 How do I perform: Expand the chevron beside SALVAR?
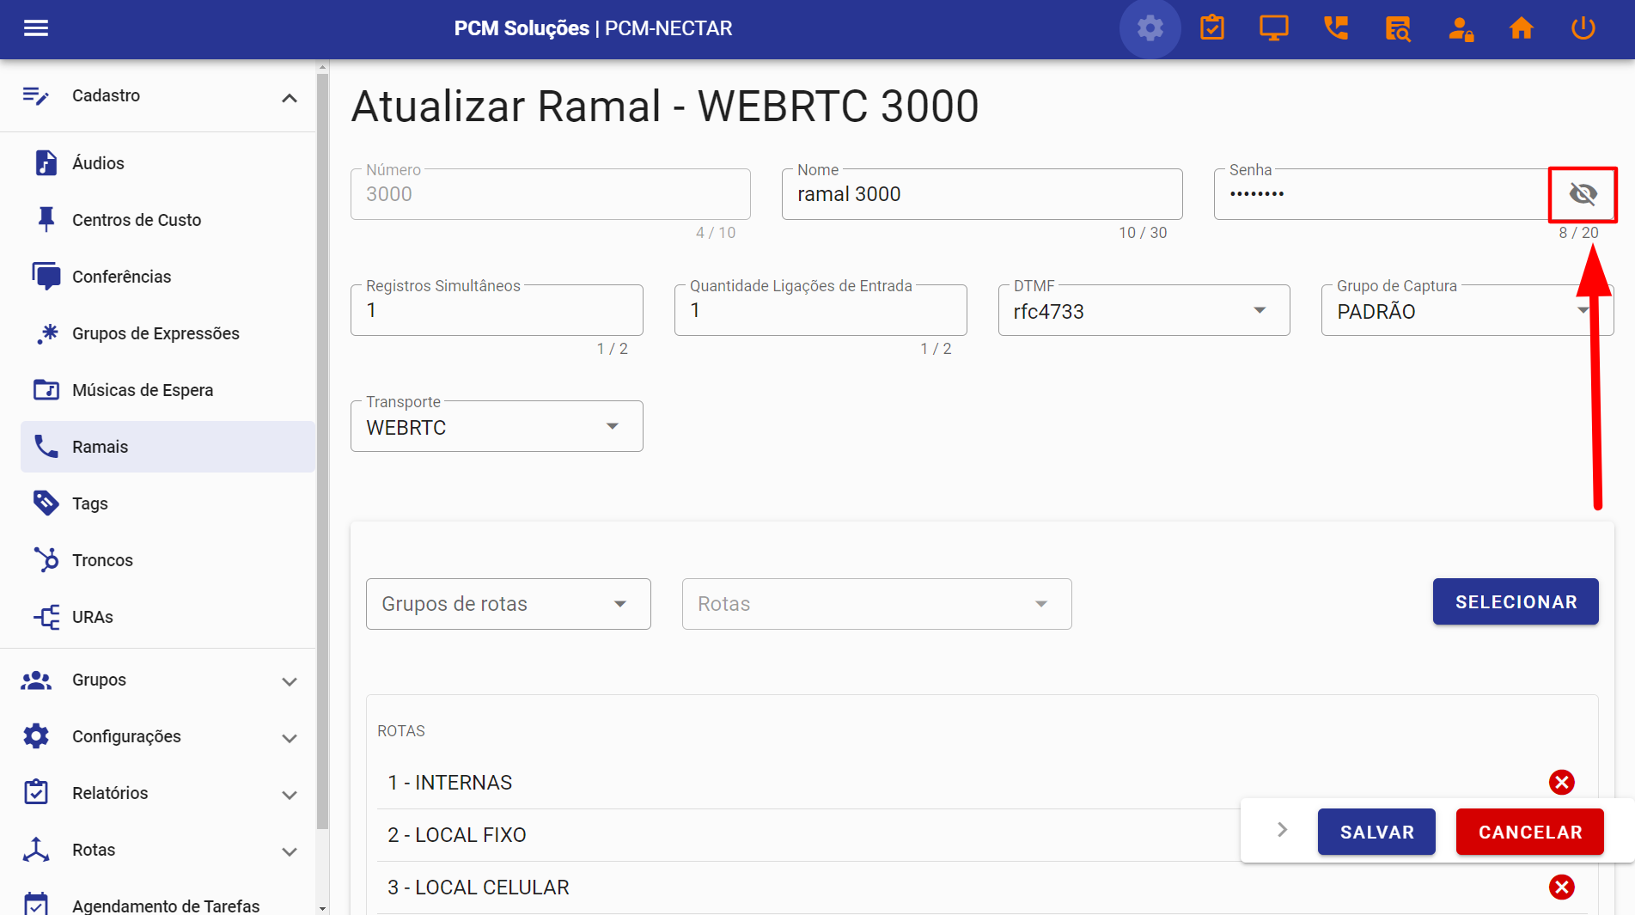[x=1282, y=830]
